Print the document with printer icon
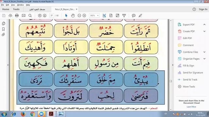The height and width of the screenshot is (117, 209). point(17,16)
